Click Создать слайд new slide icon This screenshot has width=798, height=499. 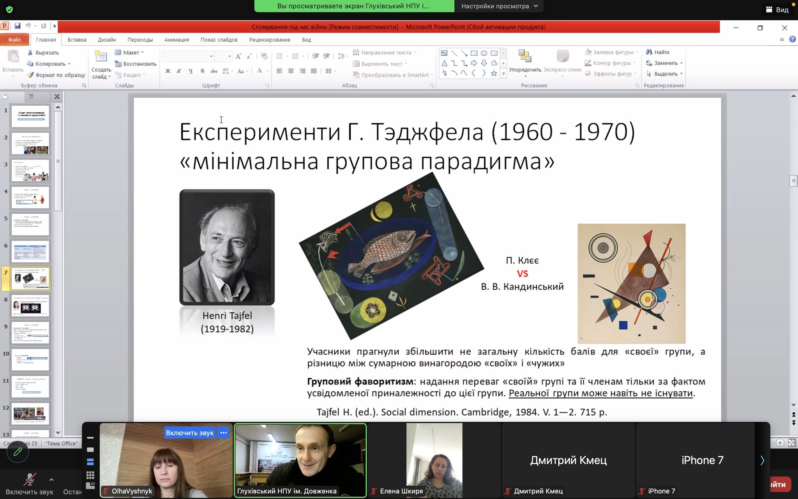101,57
